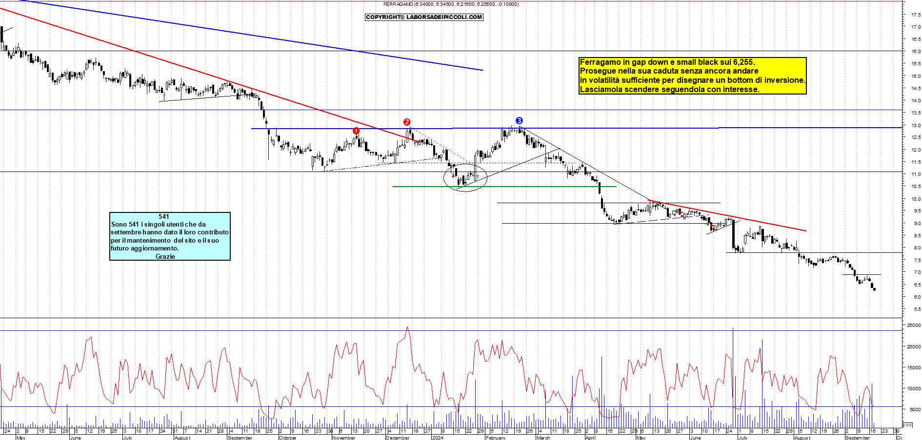Click the 15.0 price axis label
Screen dimensions: 922x440
[916, 77]
